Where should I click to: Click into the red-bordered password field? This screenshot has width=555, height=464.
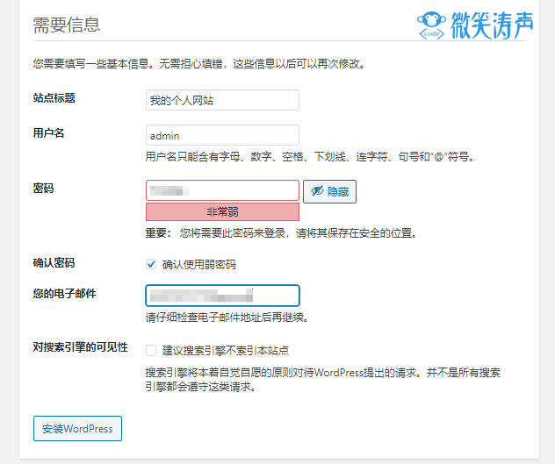(222, 190)
